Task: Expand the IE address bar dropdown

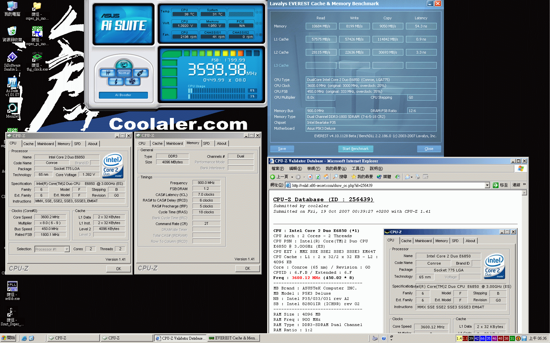Action: [487, 185]
